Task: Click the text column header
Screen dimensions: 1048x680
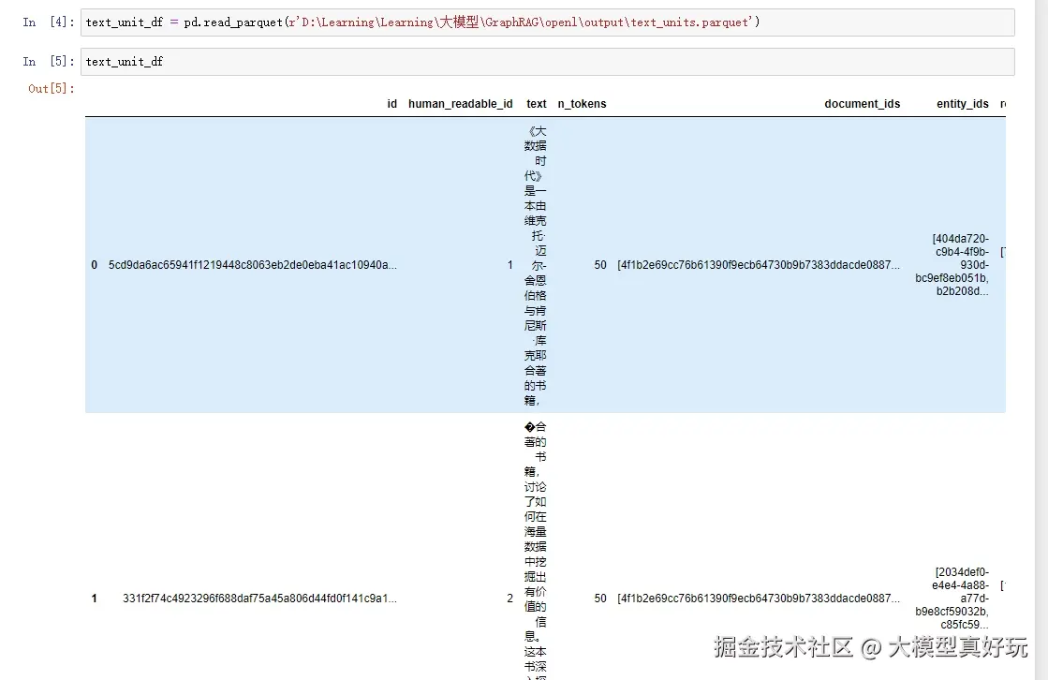Action: click(536, 104)
